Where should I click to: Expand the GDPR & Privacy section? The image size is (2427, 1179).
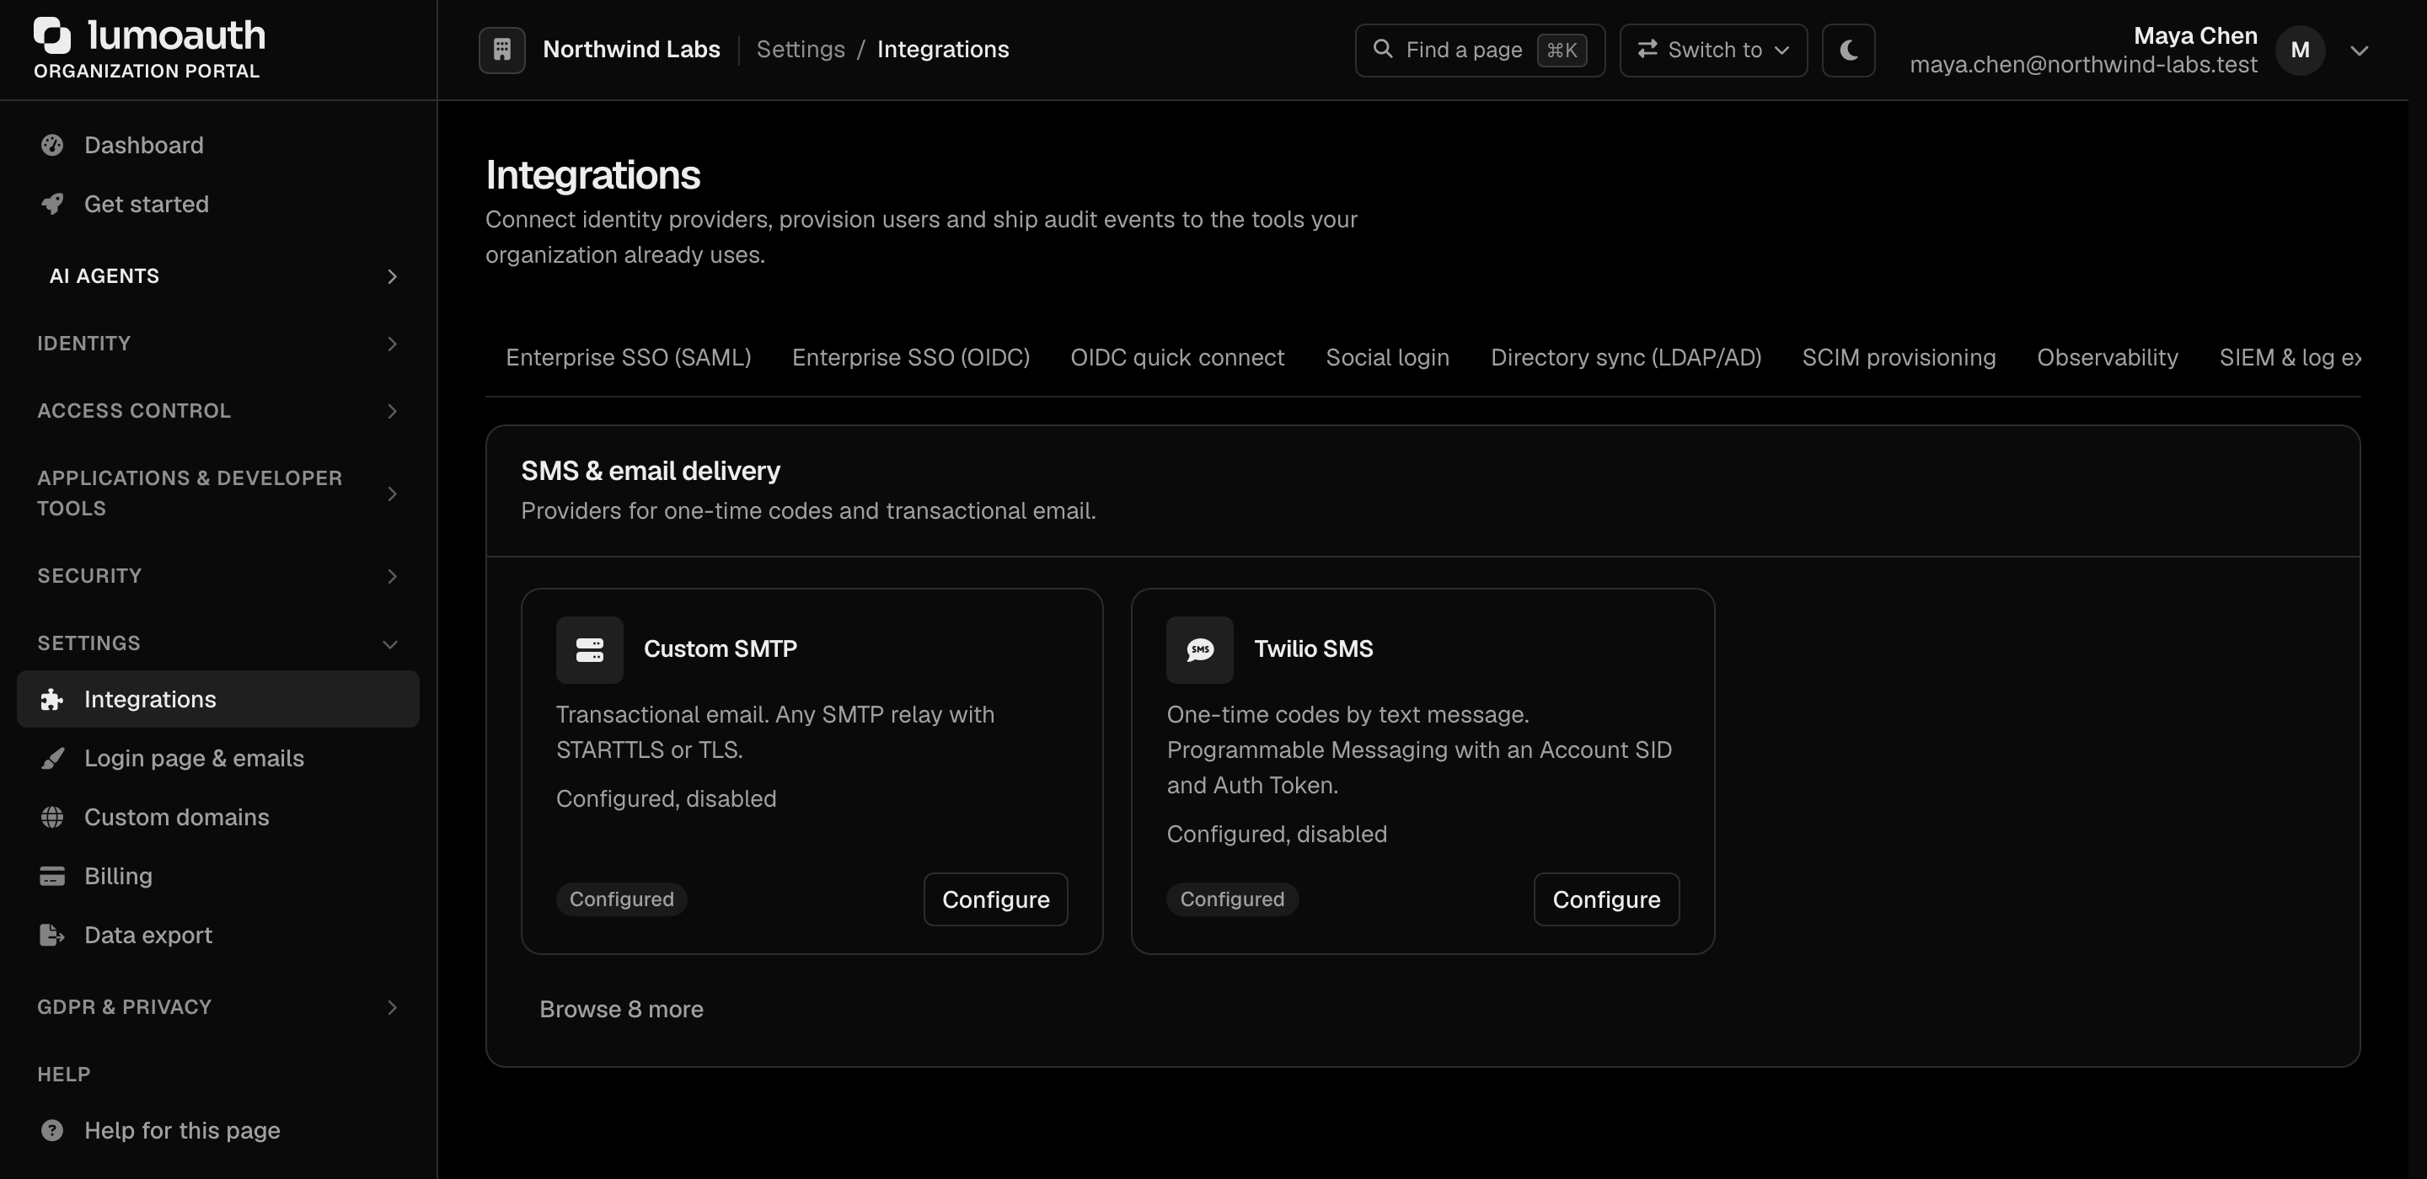coord(217,1007)
